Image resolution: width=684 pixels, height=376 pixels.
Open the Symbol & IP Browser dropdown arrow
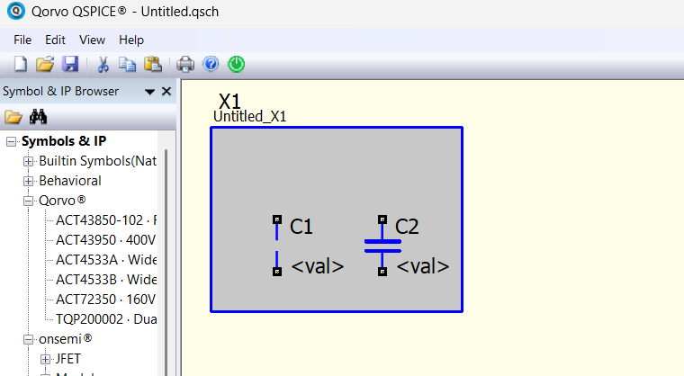[149, 92]
